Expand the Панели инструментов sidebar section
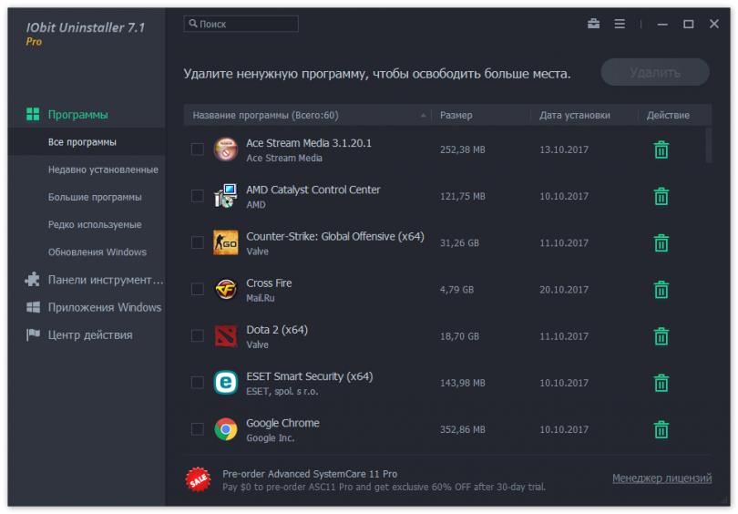Image resolution: width=738 pixels, height=514 pixels. click(x=105, y=280)
